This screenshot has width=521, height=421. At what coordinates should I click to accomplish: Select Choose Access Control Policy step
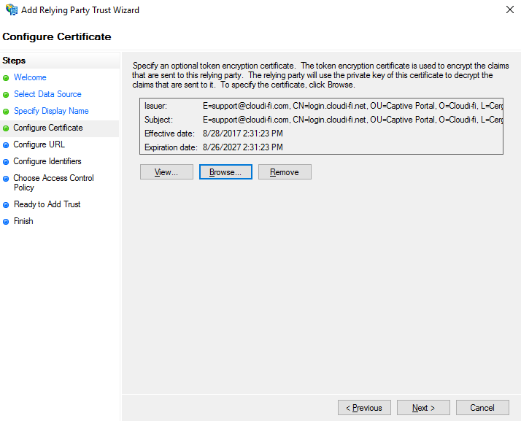(x=53, y=182)
